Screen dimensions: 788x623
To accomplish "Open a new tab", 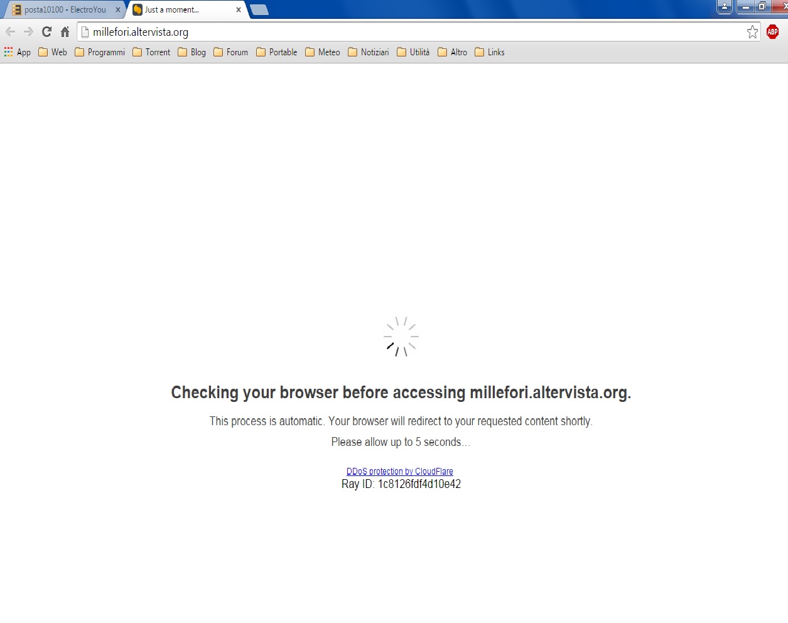I will click(259, 10).
